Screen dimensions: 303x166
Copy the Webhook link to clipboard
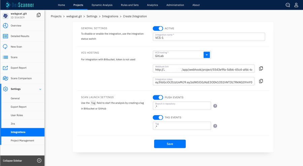[x=261, y=68]
